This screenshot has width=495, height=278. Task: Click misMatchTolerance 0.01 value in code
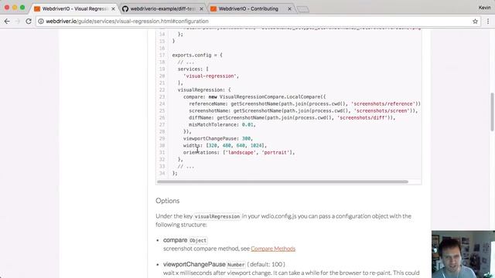point(247,125)
